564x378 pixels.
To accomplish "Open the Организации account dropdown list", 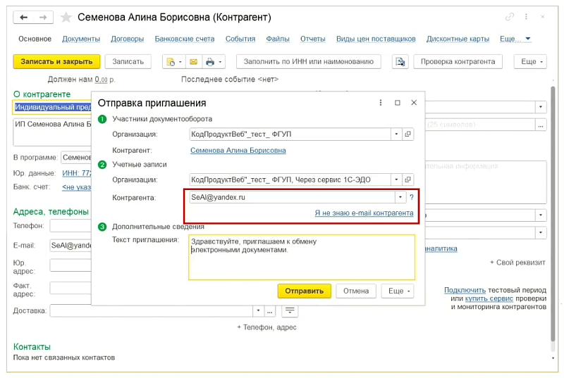I will point(396,179).
